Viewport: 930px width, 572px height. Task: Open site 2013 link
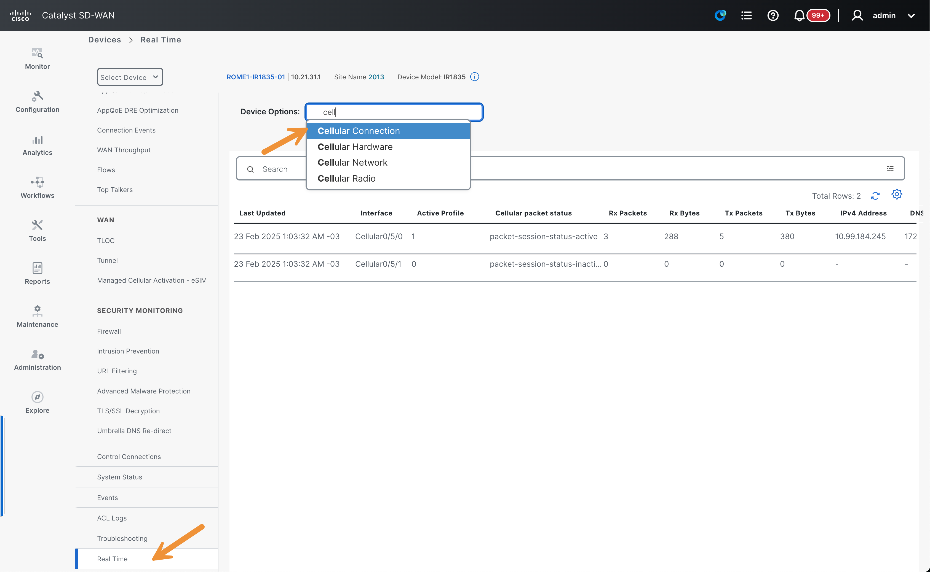(x=376, y=77)
